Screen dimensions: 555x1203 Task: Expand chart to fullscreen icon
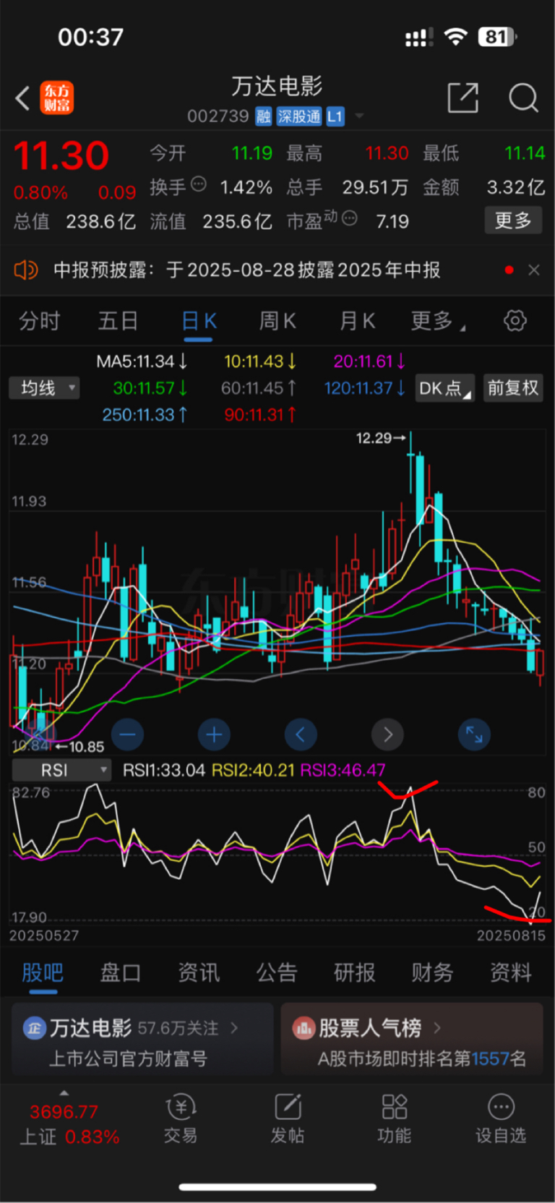tap(474, 735)
